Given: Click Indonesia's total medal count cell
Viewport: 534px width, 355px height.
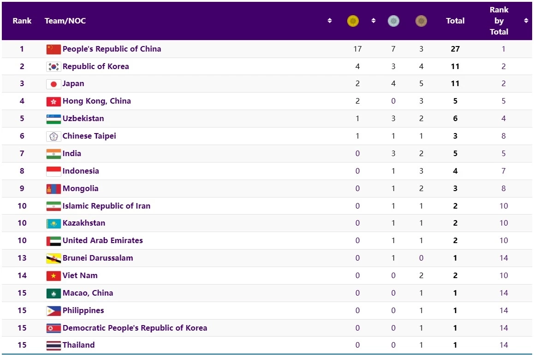Looking at the screenshot, I should coord(455,171).
